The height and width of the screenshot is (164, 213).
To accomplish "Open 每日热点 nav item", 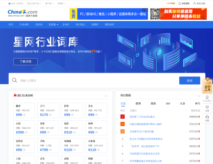I will [80, 25].
